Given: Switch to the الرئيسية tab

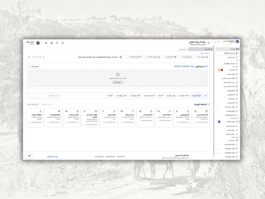Looking at the screenshot, I should [200, 49].
